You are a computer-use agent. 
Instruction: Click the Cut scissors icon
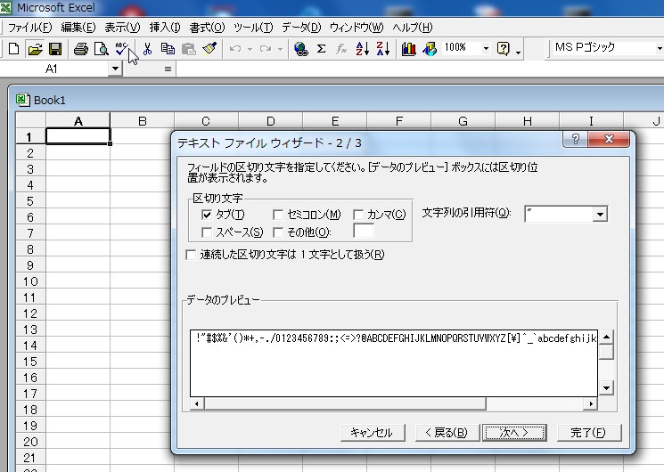pos(147,49)
